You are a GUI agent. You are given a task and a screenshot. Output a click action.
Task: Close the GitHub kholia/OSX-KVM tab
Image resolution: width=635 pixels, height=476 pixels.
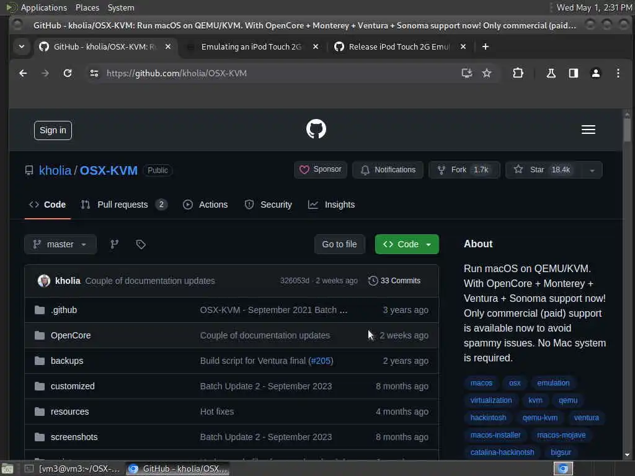[167, 46]
